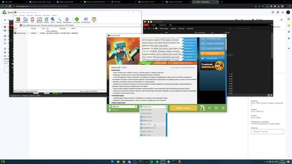The width and height of the screenshot is (292, 164).
Task: Click the green tab under the TLauncher server list
Action: (146, 63)
